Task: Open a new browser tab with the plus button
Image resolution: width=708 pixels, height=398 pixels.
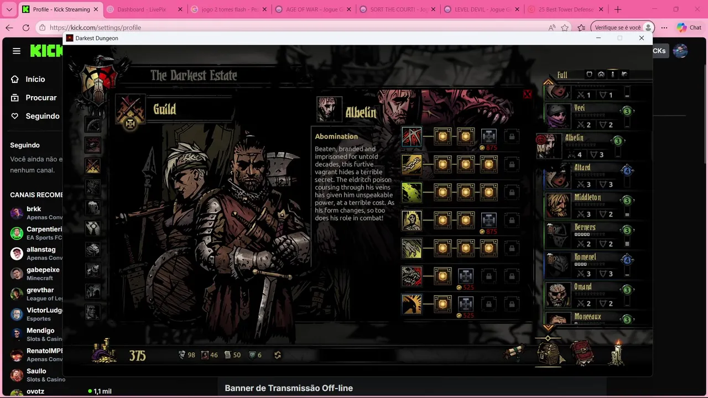Action: coord(618,9)
